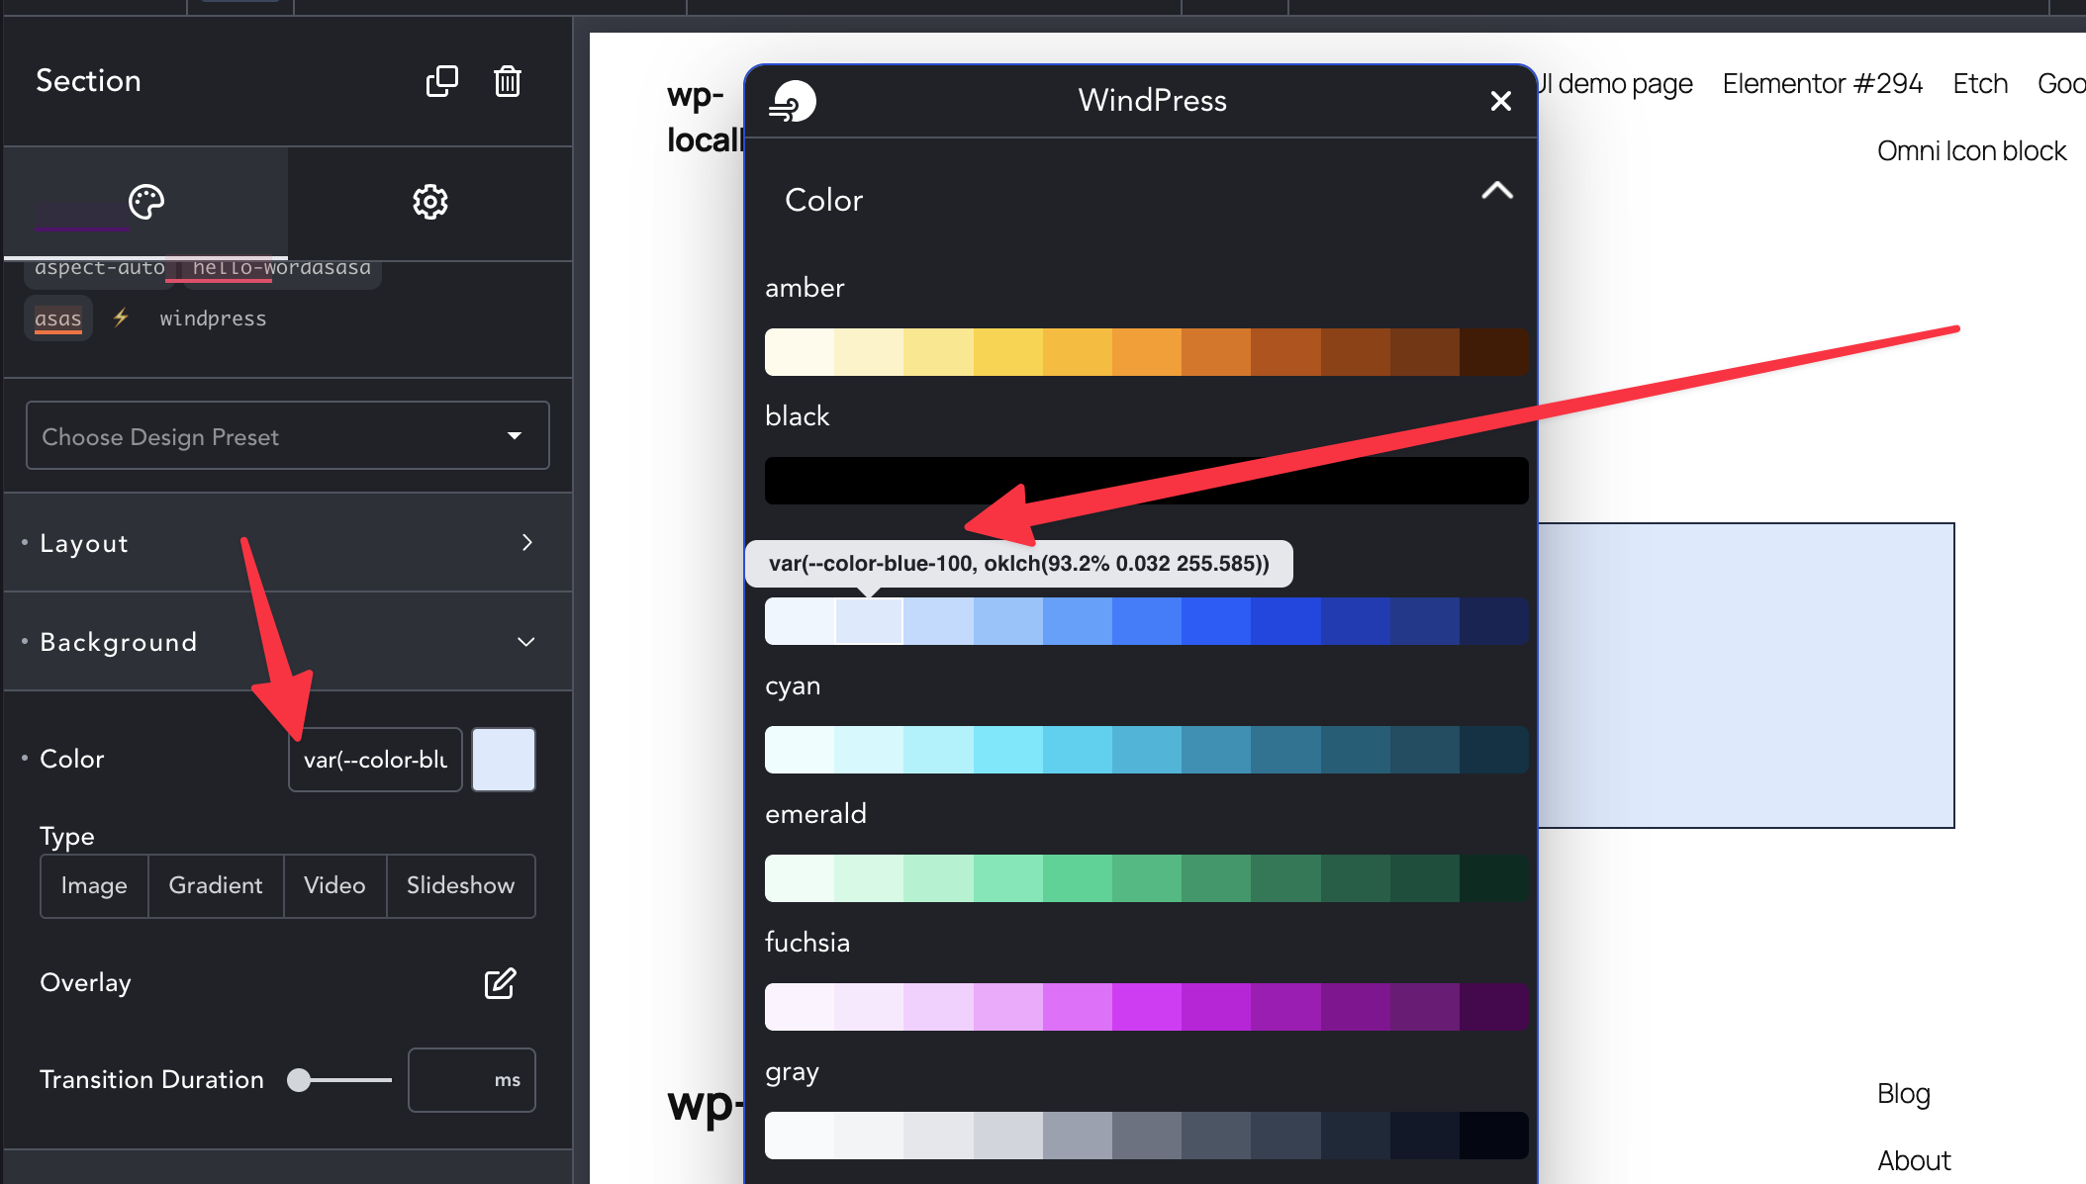Close the WindPress color panel
This screenshot has height=1184, width=2086.
(x=1501, y=100)
